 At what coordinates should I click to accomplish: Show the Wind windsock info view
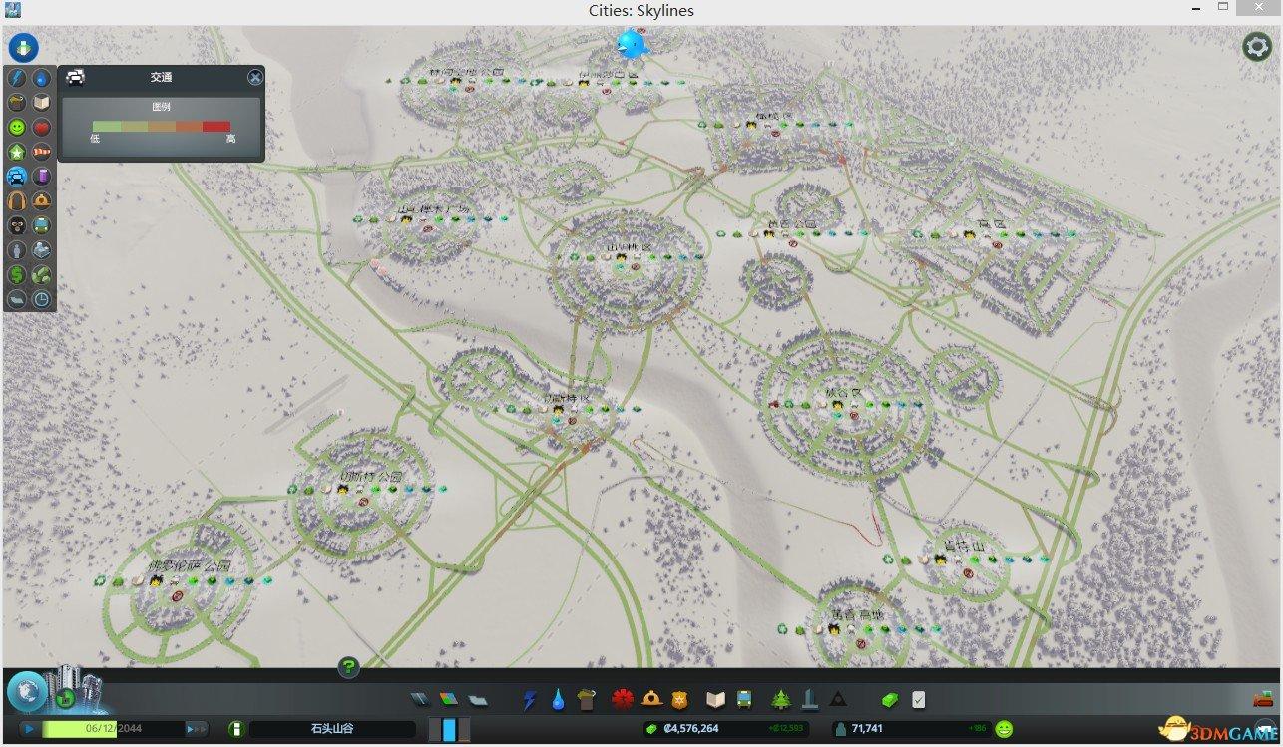coord(42,152)
